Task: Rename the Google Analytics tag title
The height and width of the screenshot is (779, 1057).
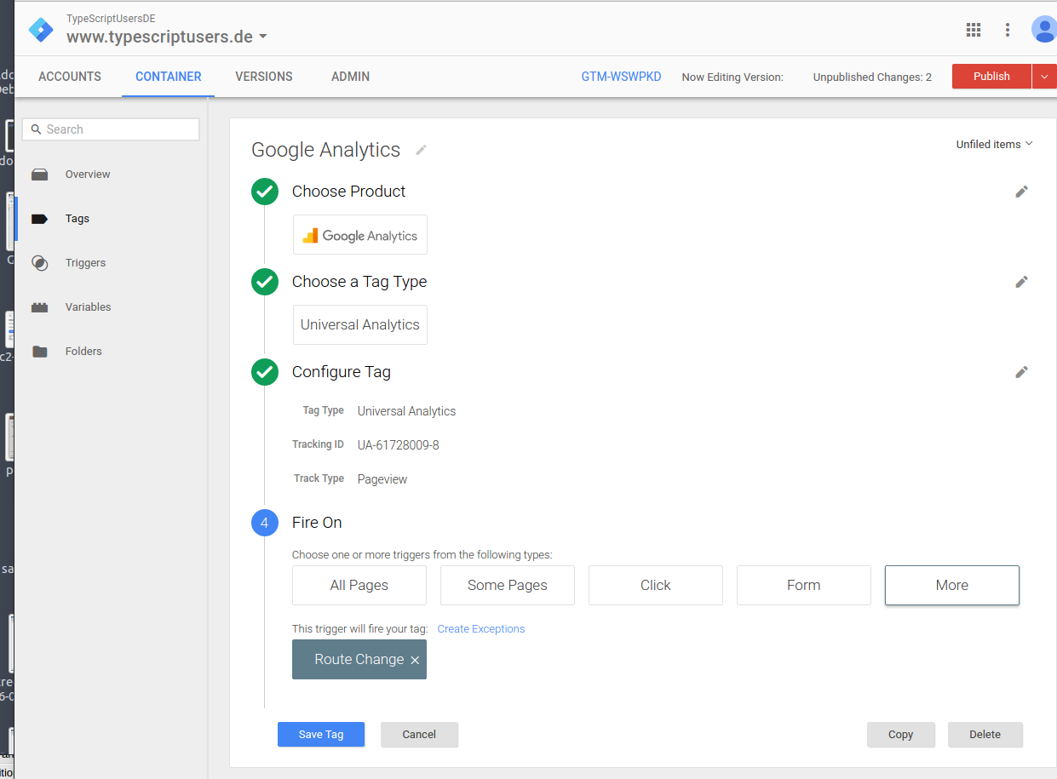Action: tap(421, 150)
